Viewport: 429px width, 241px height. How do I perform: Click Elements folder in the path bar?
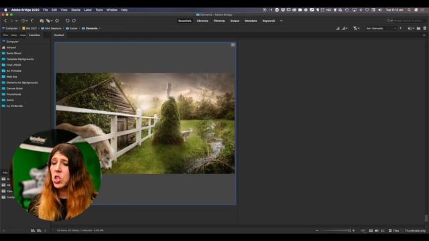[x=90, y=28]
